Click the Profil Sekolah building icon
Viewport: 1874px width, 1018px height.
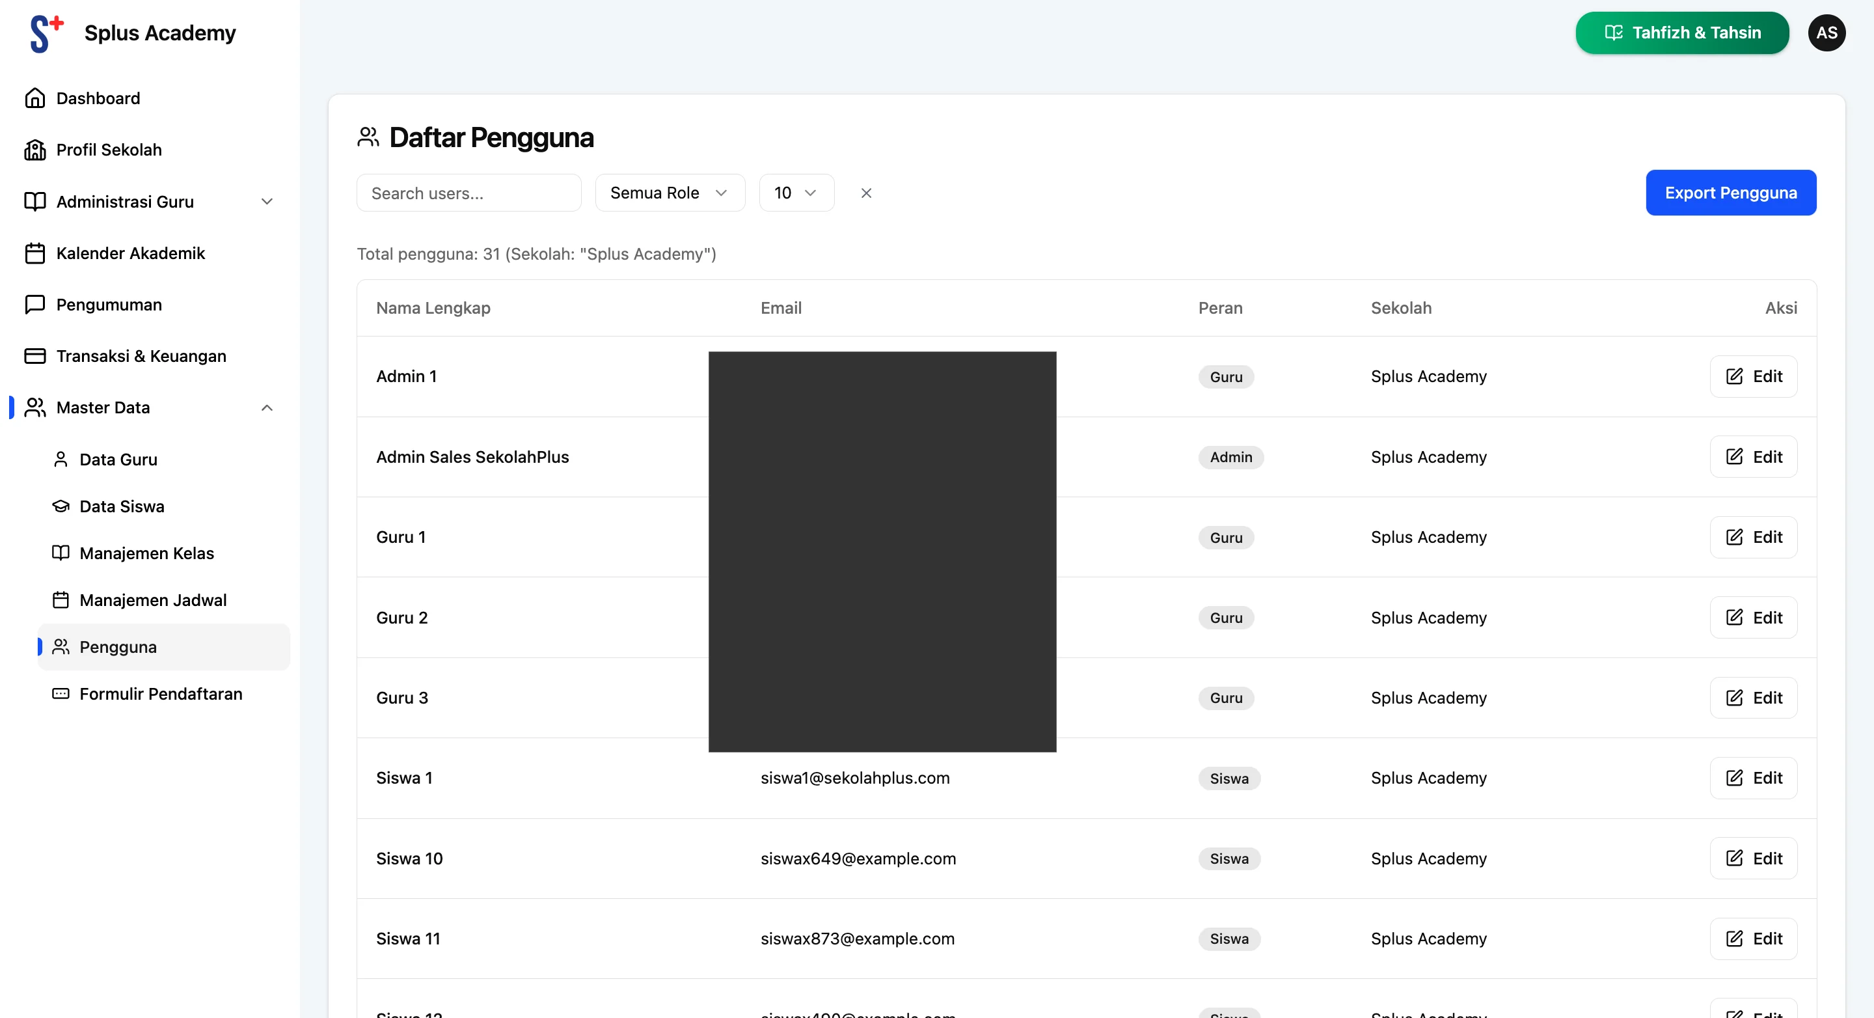pyautogui.click(x=35, y=150)
